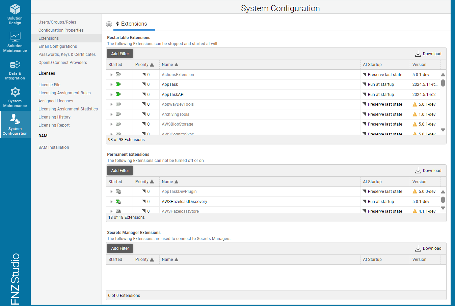Open License File page

(50, 85)
